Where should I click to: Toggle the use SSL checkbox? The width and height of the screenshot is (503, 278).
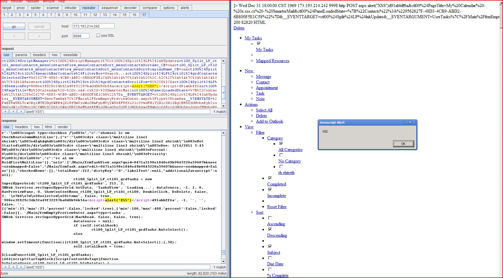click(98, 36)
